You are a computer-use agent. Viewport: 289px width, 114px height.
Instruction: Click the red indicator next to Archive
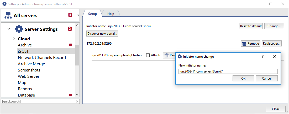pos(70,45)
